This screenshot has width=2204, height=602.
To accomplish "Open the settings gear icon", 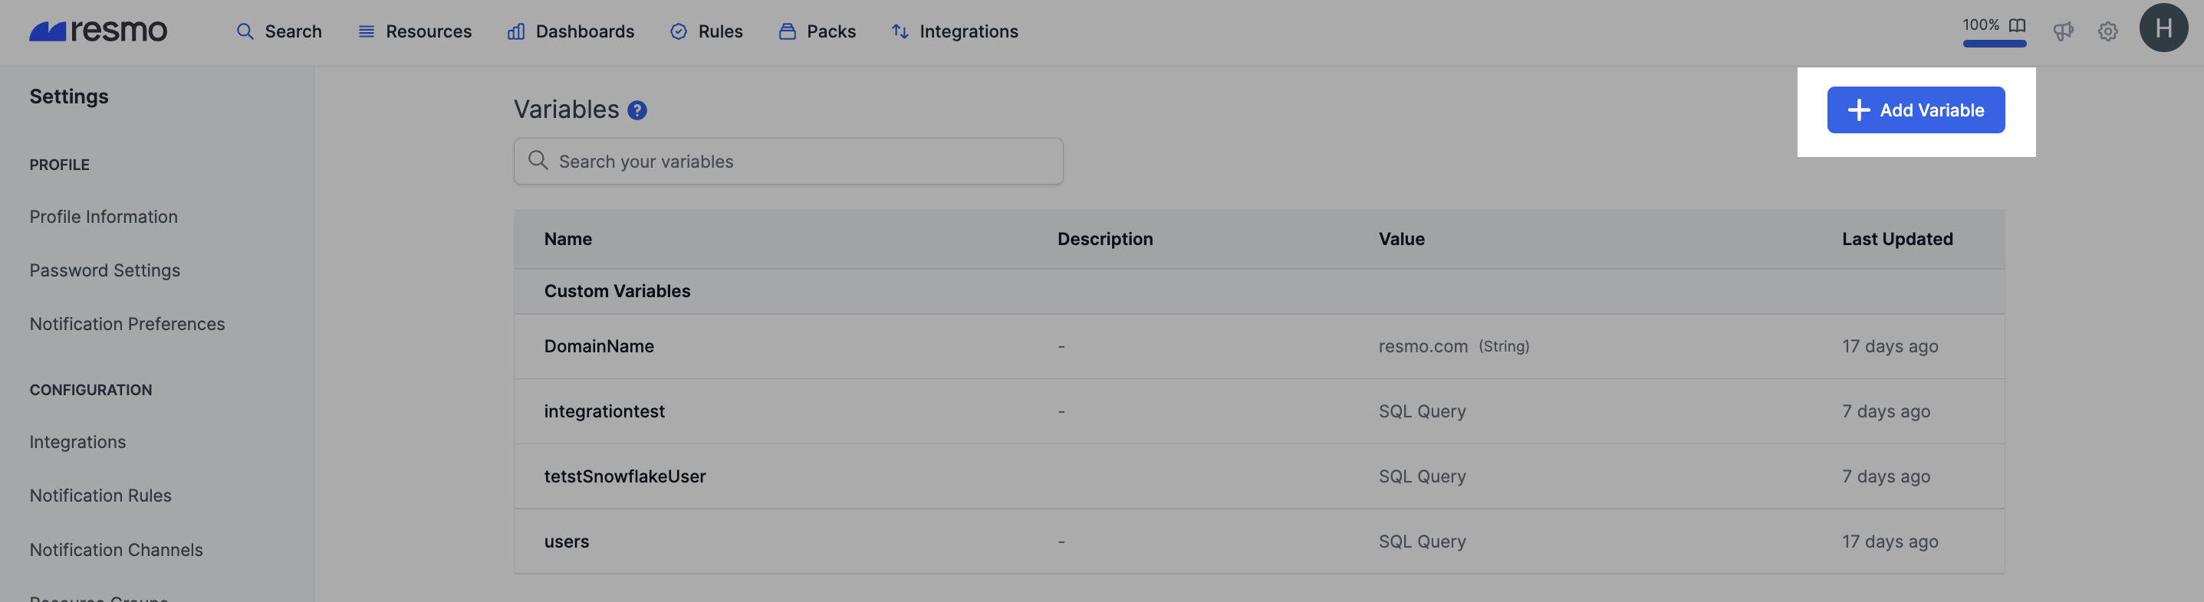I will pyautogui.click(x=2107, y=31).
